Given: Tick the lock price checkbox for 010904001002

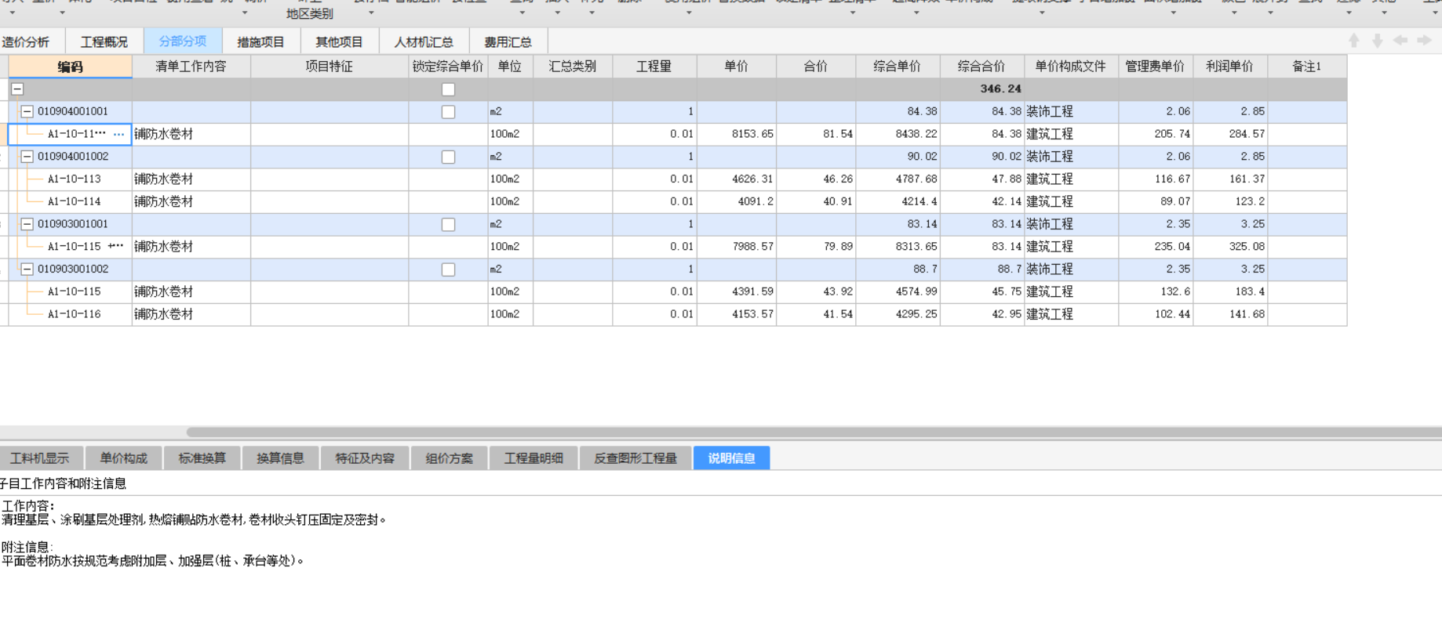Looking at the screenshot, I should tap(448, 157).
